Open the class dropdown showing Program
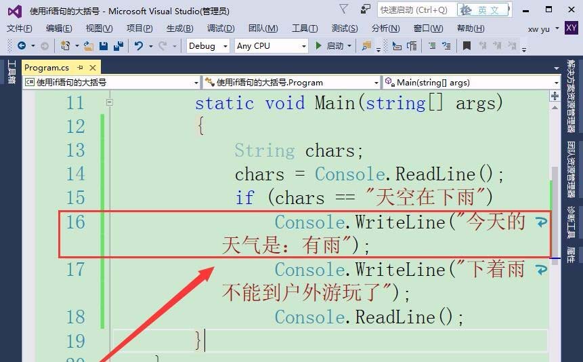583x362 pixels. 291,82
